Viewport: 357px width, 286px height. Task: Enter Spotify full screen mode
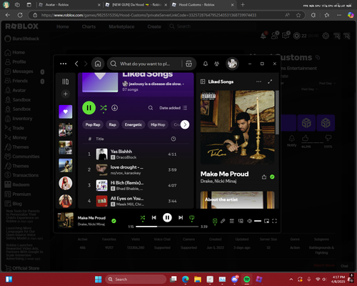coord(274,221)
